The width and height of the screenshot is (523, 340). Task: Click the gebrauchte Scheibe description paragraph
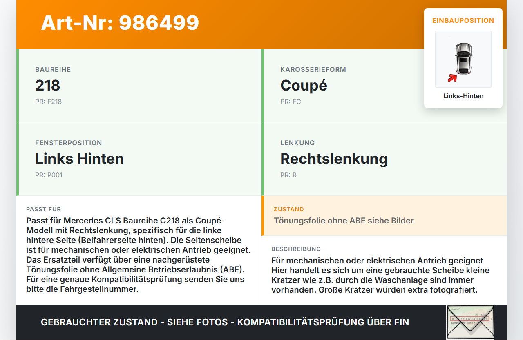(x=380, y=275)
